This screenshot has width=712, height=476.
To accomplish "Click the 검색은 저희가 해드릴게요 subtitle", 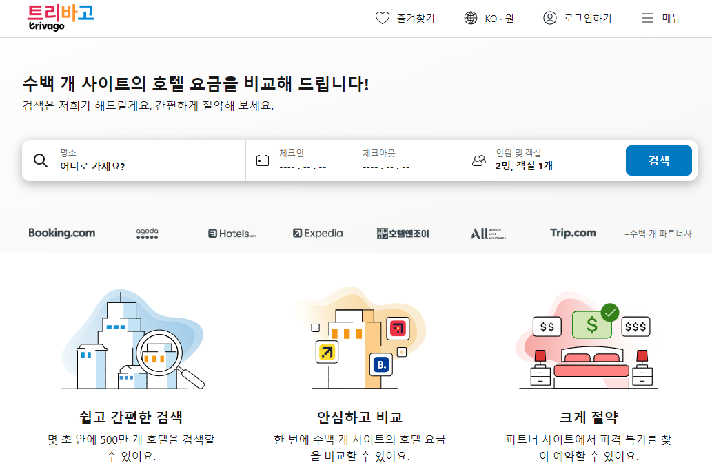I will [148, 105].
